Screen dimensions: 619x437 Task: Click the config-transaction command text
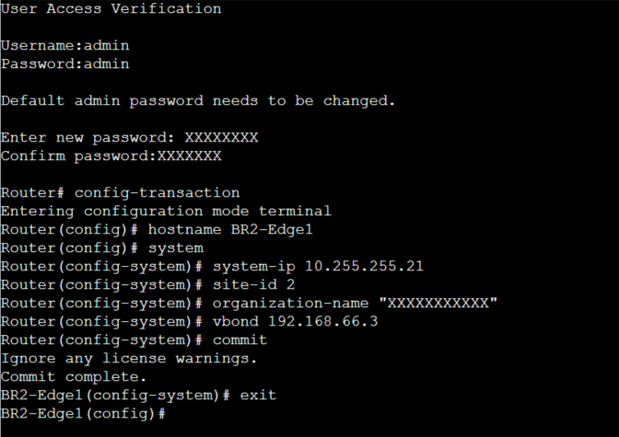click(157, 192)
